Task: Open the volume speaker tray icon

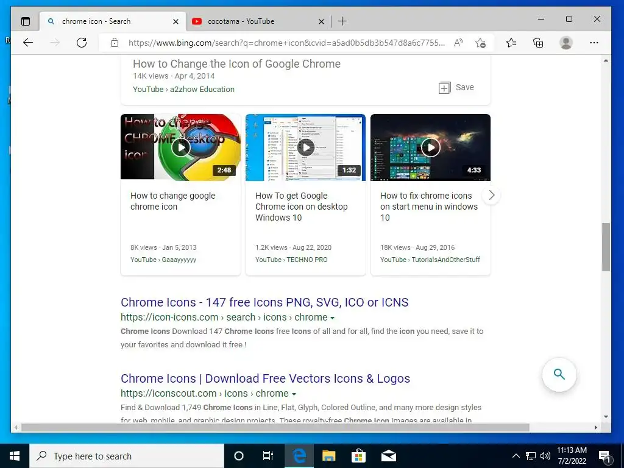Action: point(545,456)
